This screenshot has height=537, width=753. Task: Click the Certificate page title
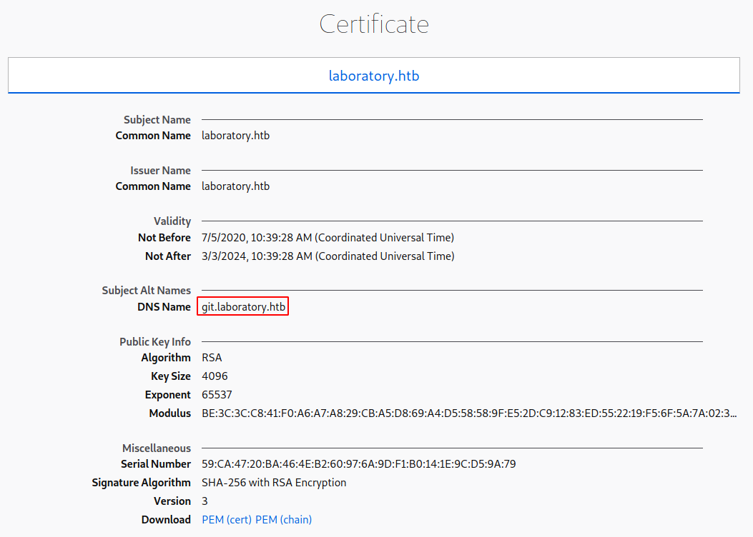point(373,24)
